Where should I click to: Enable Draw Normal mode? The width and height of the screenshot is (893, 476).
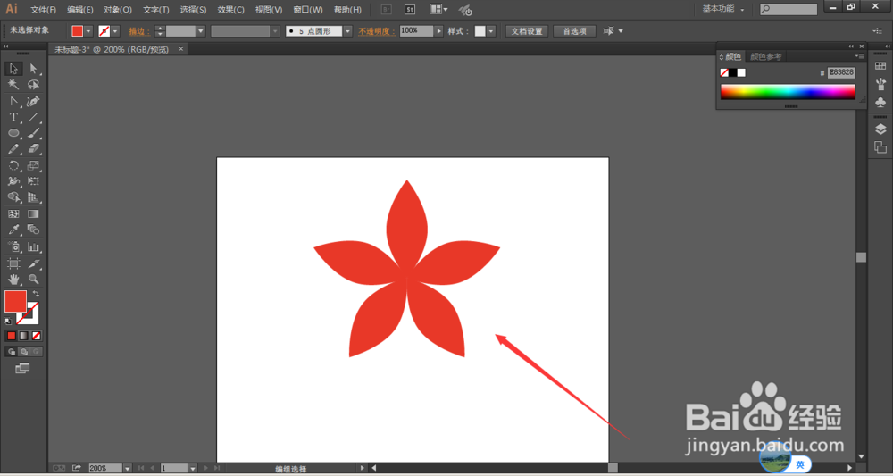[12, 352]
